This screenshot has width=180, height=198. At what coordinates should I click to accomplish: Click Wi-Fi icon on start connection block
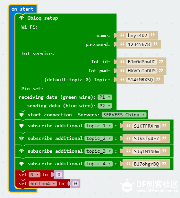pyautogui.click(x=21, y=115)
